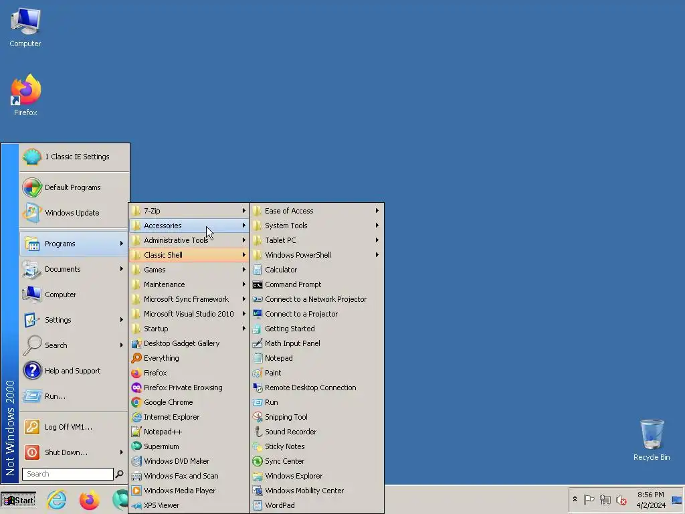Expand Ease of Access submenu
The image size is (685, 514).
coord(316,211)
